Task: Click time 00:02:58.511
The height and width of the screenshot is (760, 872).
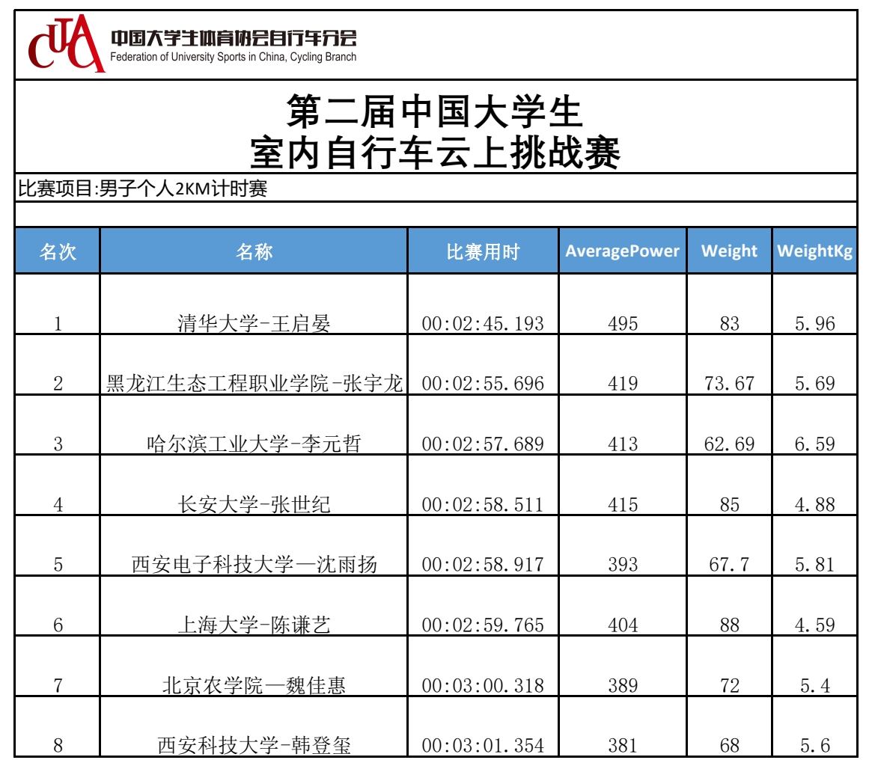Action: coord(483,505)
